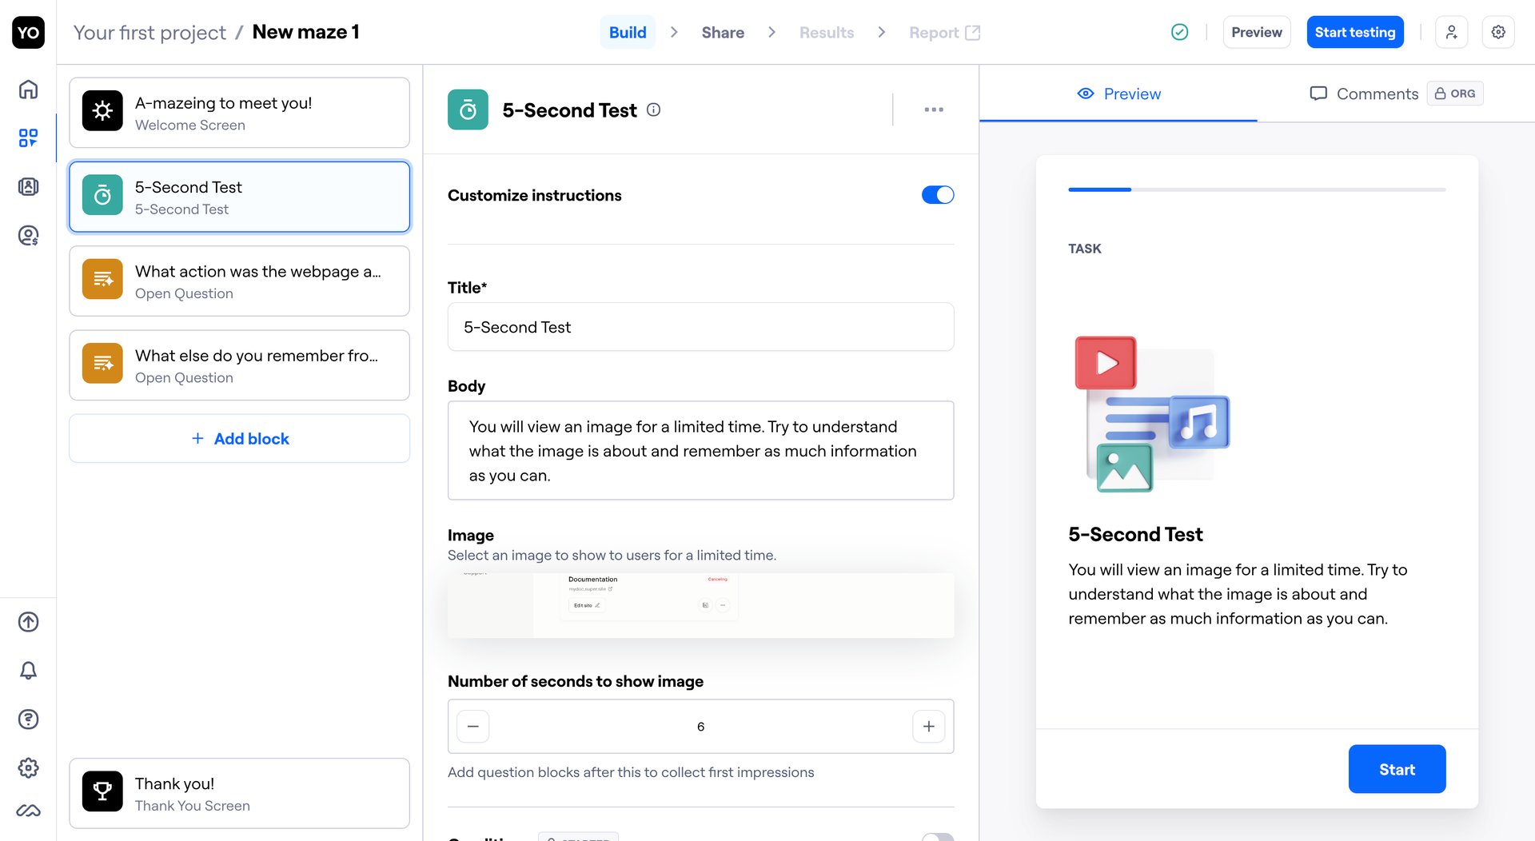The image size is (1535, 841).
Task: Click the YO workspace logo
Action: click(x=28, y=32)
